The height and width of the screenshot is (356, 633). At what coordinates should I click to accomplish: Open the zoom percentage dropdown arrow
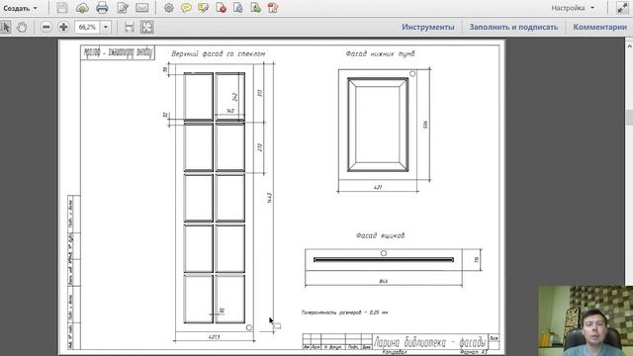[106, 27]
